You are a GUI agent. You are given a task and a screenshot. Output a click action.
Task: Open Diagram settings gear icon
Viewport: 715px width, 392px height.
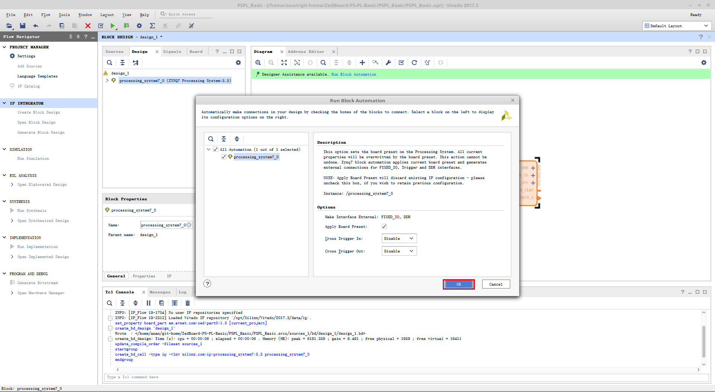(704, 63)
